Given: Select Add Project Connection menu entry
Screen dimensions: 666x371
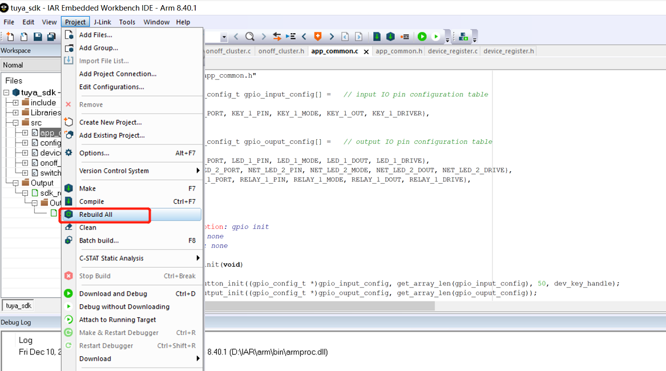Looking at the screenshot, I should [x=132, y=74].
